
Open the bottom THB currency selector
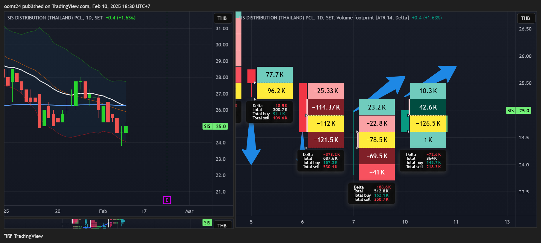(222, 225)
